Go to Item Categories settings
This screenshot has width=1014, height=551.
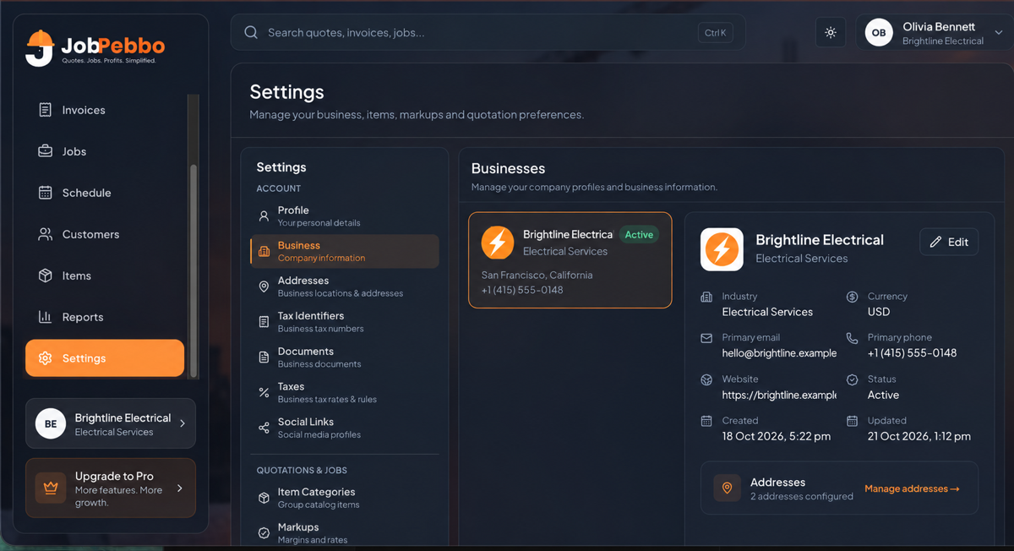345,498
